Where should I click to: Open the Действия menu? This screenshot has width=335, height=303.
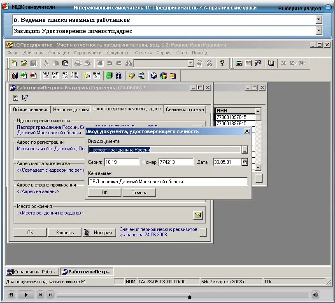point(33,53)
